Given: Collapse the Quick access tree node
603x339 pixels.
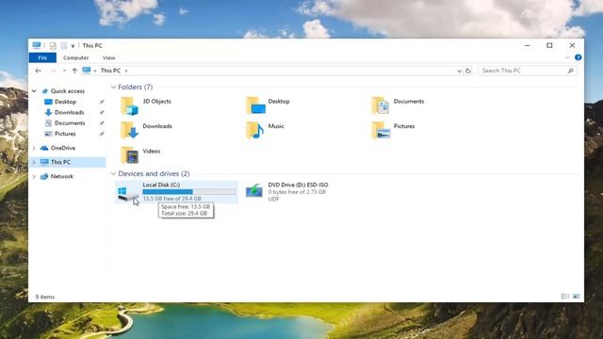Looking at the screenshot, I should tap(34, 91).
